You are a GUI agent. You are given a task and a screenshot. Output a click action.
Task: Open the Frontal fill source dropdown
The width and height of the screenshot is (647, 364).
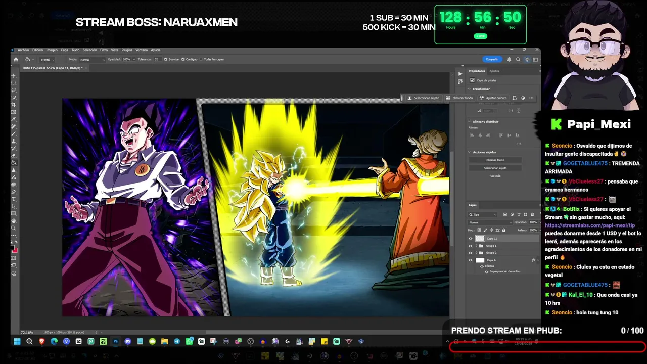[x=48, y=59]
